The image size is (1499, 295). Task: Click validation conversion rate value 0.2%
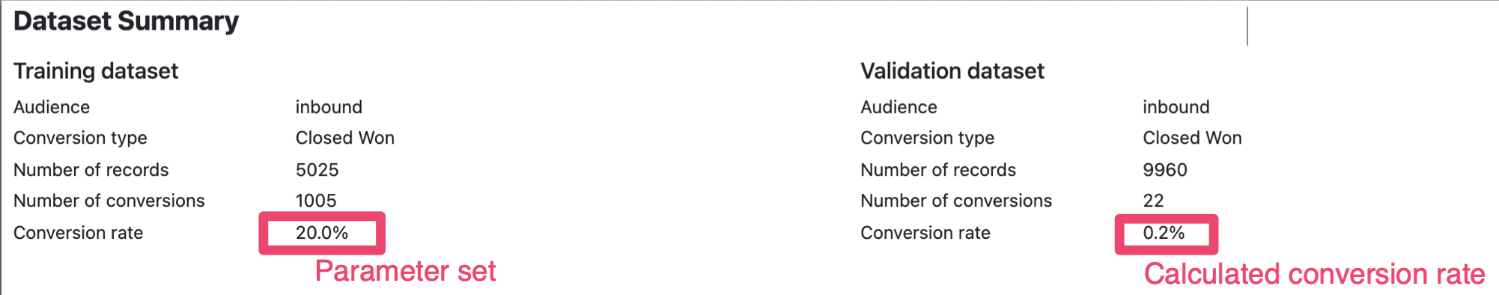click(x=1164, y=233)
